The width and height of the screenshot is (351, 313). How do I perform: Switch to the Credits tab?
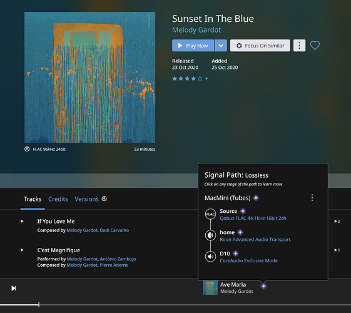pos(58,199)
